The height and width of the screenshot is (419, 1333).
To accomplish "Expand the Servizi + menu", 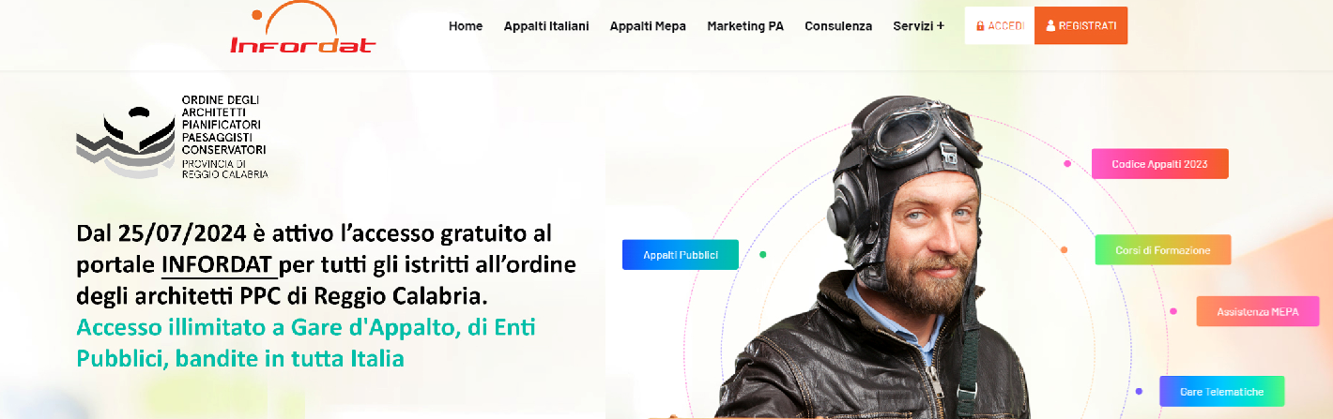I will (x=918, y=26).
